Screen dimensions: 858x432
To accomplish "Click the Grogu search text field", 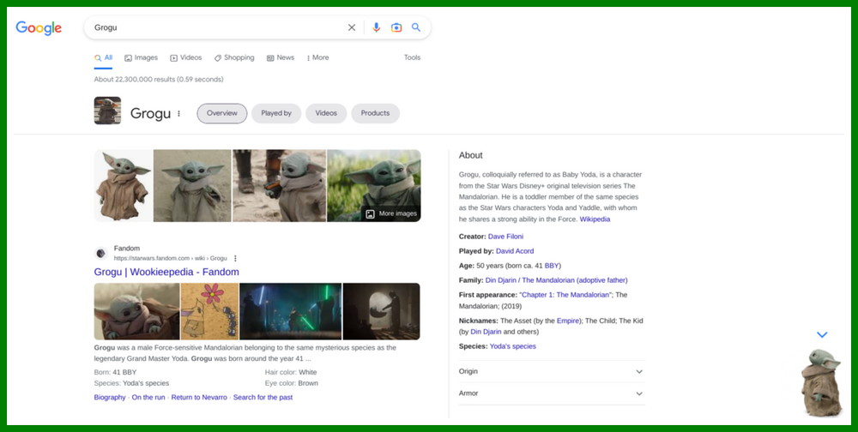I will pos(216,27).
